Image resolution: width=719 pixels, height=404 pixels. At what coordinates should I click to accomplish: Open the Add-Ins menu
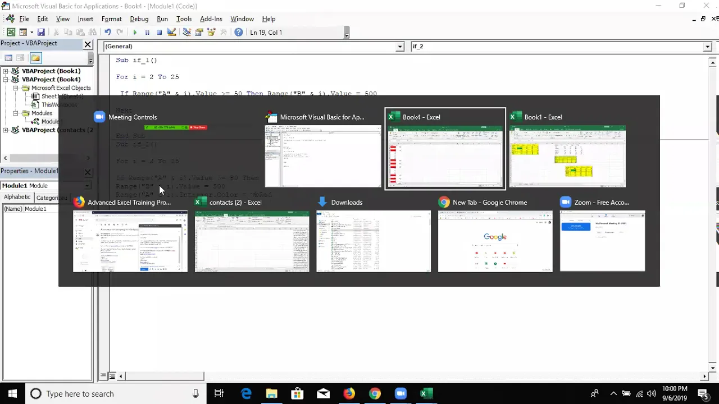tap(211, 19)
